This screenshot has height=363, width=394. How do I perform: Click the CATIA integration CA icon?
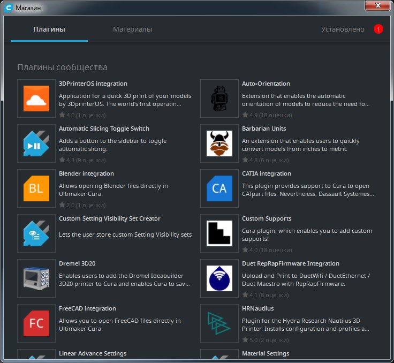(219, 188)
